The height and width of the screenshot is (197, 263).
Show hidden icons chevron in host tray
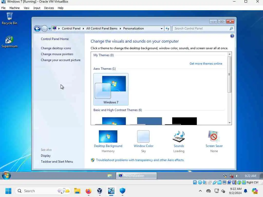pos(200,191)
